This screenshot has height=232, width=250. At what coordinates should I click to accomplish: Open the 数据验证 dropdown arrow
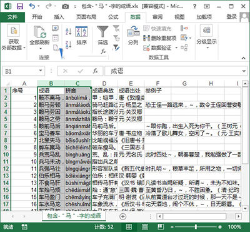tap(176, 48)
